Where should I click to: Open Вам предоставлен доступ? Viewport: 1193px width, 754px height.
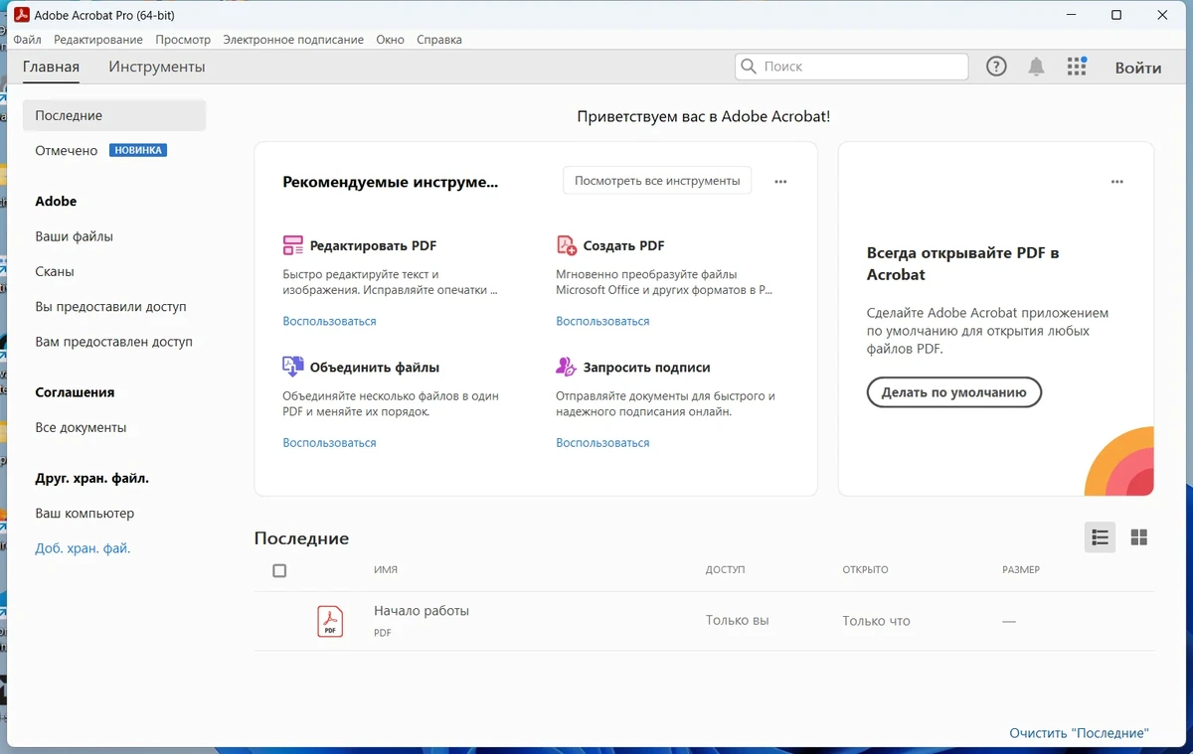click(x=113, y=342)
